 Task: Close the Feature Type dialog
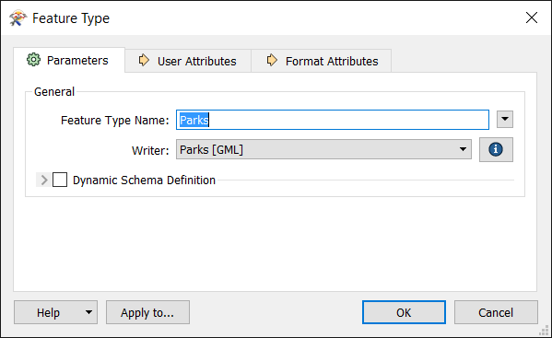click(531, 17)
